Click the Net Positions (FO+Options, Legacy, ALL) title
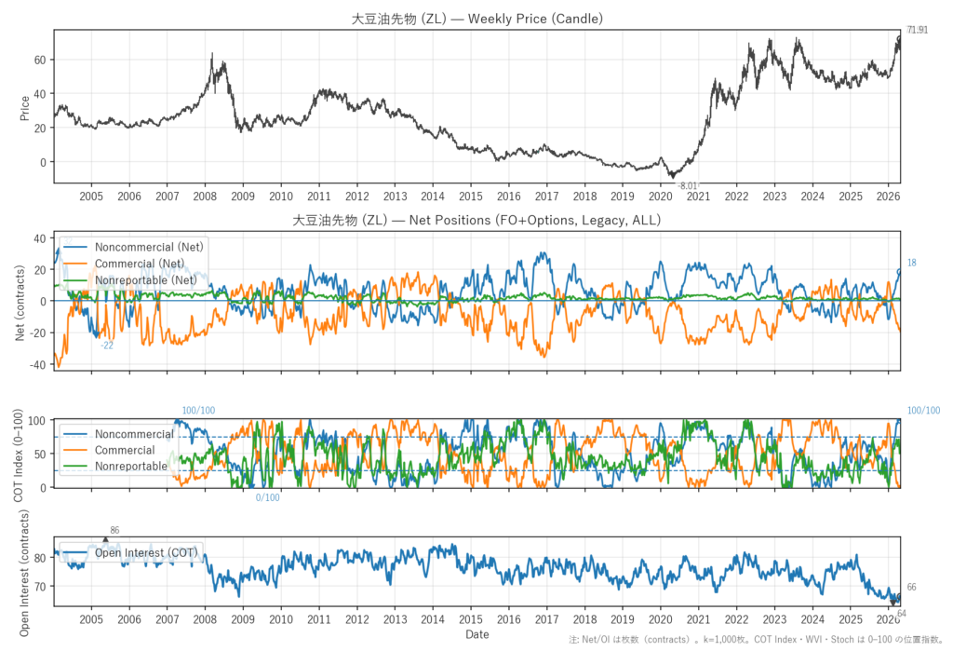953x651 pixels. pyautogui.click(x=476, y=221)
